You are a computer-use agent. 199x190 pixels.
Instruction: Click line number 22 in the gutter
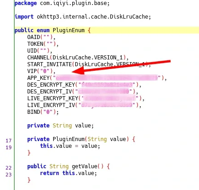point(9,168)
